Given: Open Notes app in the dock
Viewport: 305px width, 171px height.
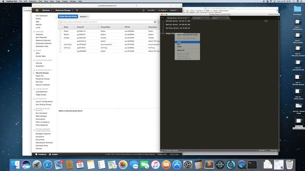Looking at the screenshot, I should pos(91,165).
